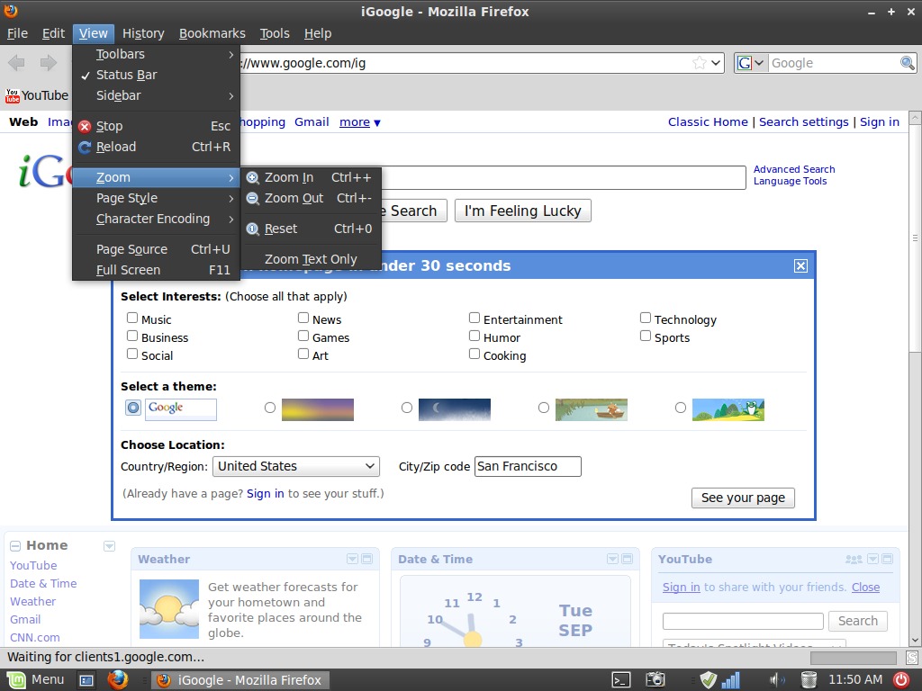Open the History menu

tap(143, 33)
